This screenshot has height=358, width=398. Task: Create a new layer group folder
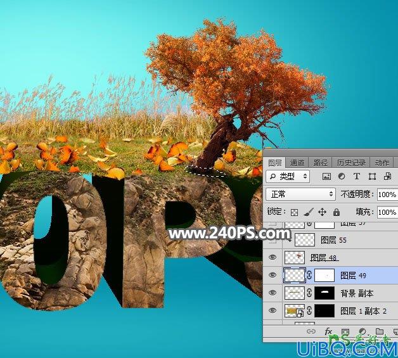coord(380,331)
